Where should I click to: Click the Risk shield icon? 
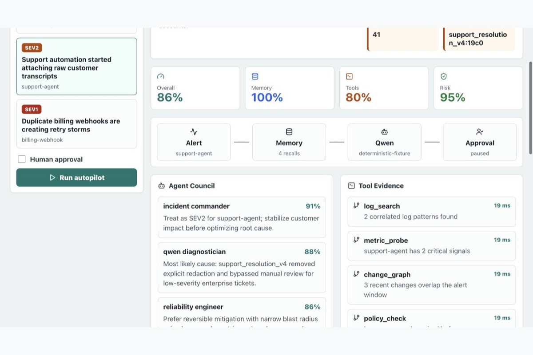click(x=443, y=76)
